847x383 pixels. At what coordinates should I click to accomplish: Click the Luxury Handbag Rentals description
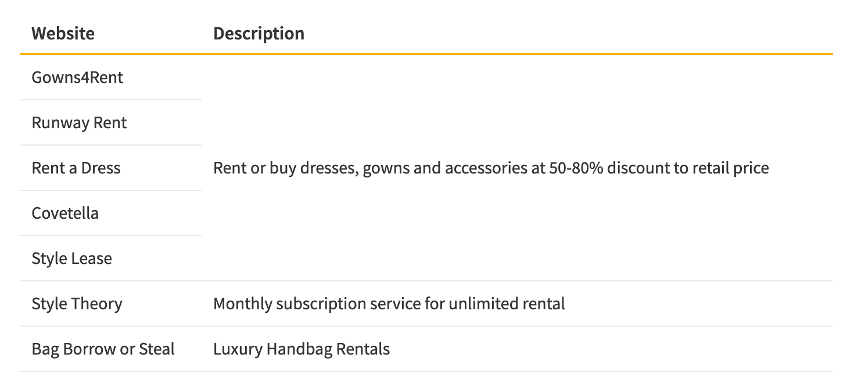click(301, 349)
